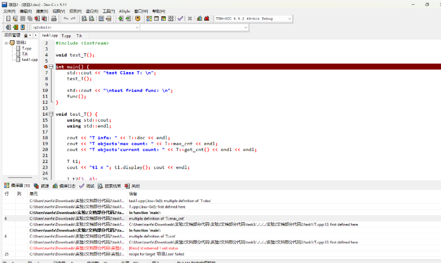Open the AStyle menu
The width and height of the screenshot is (441, 263).
[x=124, y=11]
